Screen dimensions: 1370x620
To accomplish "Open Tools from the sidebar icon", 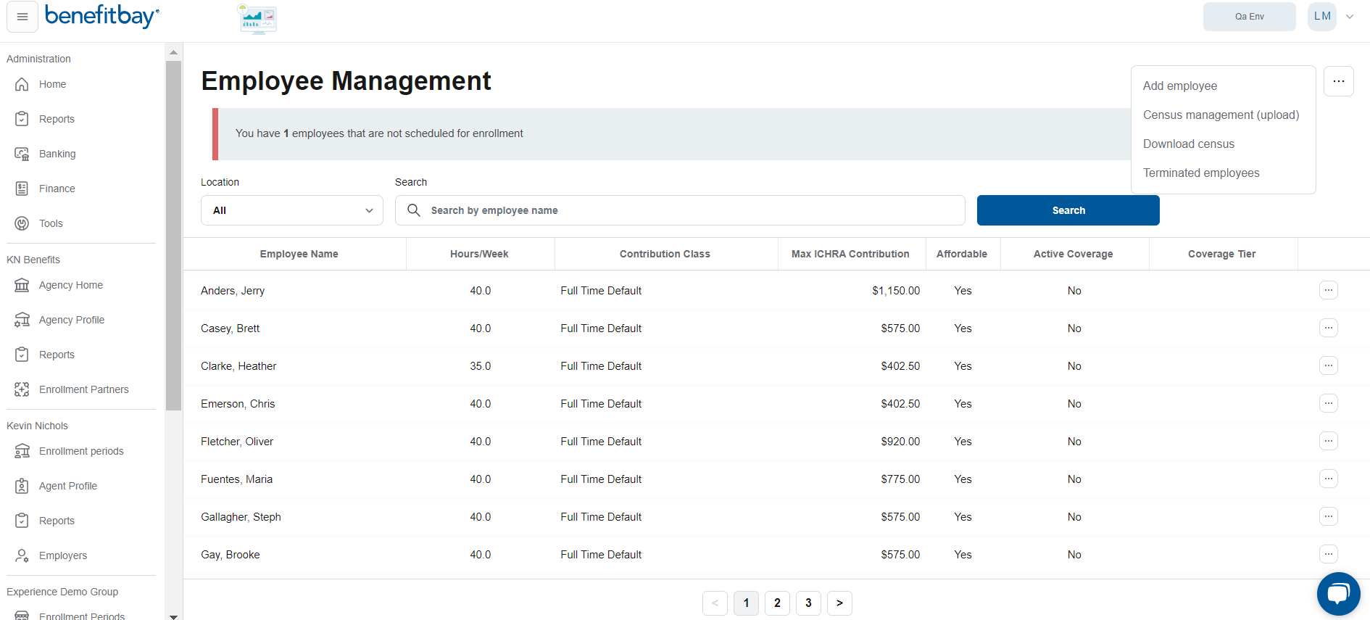I will (22, 223).
